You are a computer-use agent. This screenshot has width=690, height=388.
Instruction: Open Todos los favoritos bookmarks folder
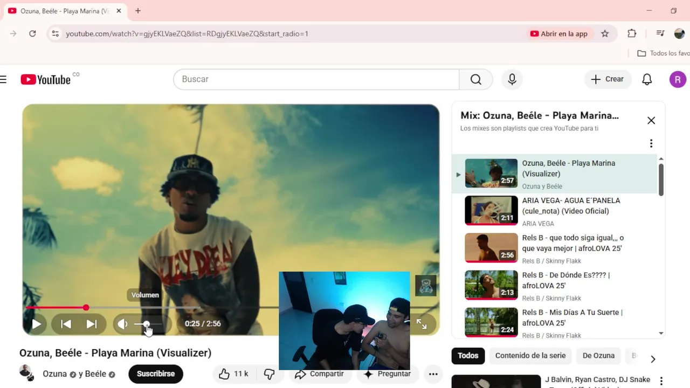(x=664, y=53)
